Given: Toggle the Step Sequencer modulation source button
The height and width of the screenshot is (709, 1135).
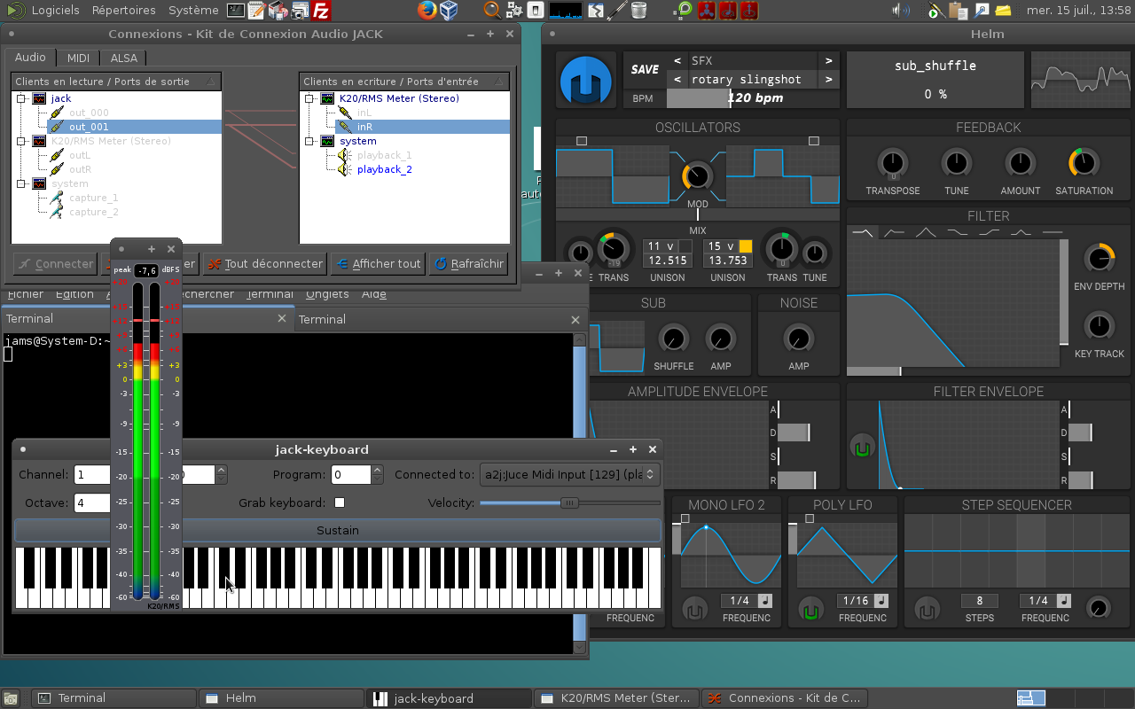Looking at the screenshot, I should (x=927, y=611).
